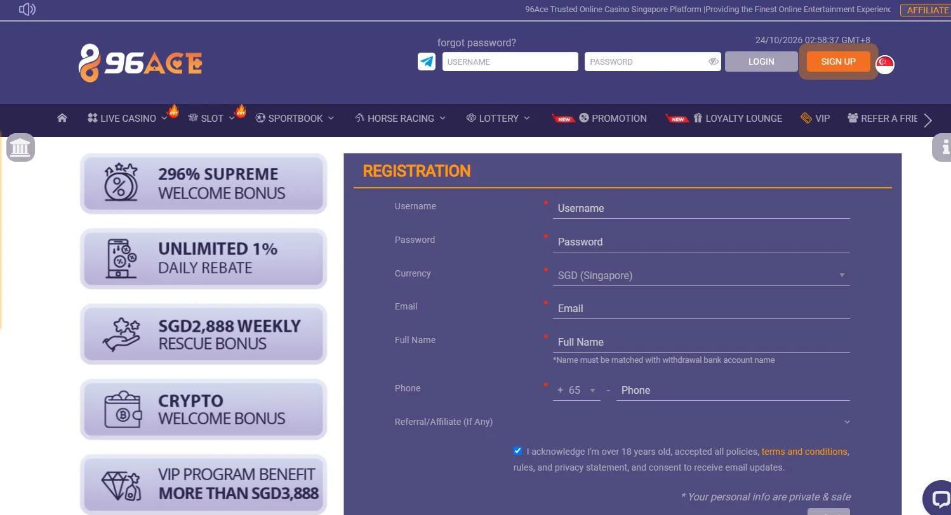The width and height of the screenshot is (951, 515).
Task: Open the 296% Supreme Welcome Bonus banner
Action: (x=203, y=183)
